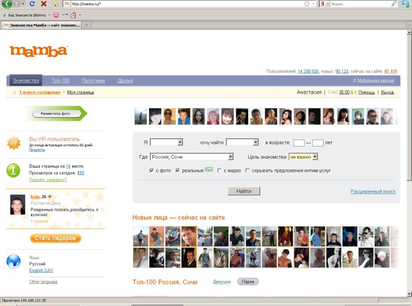Open the Попутчики tab
This screenshot has width=412, height=306.
click(x=93, y=80)
